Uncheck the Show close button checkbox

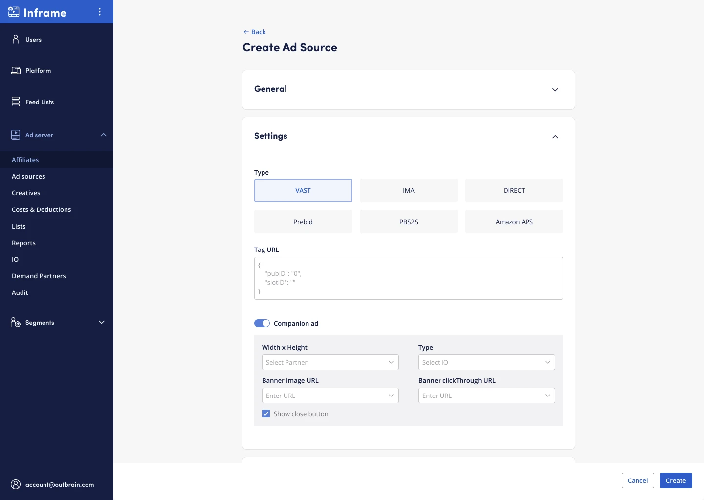[266, 414]
